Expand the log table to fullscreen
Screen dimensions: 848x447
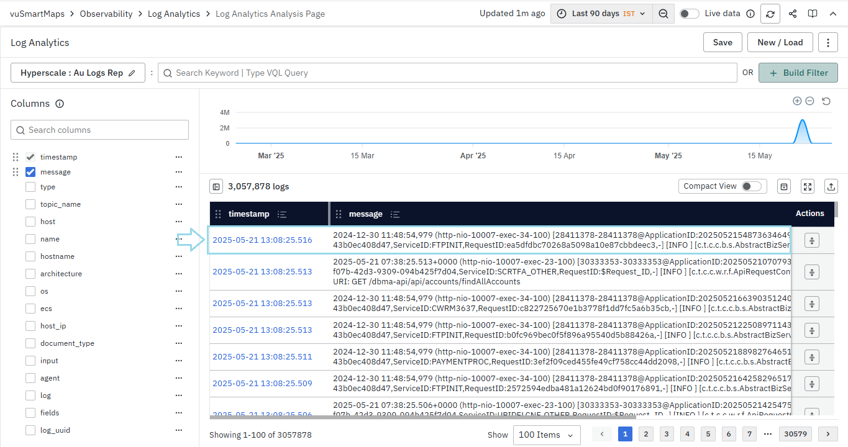[x=807, y=186]
